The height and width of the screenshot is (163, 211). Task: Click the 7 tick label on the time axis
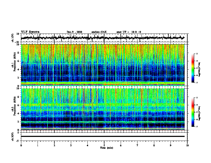[137, 145]
